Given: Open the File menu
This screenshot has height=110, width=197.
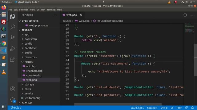Looking at the screenshot, I should [10, 10].
